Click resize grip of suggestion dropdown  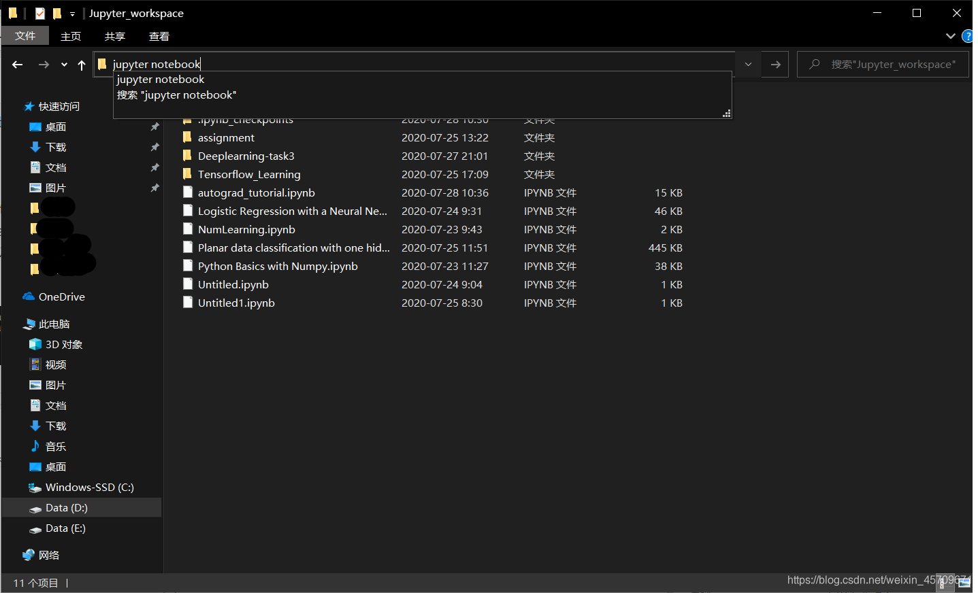[x=727, y=114]
